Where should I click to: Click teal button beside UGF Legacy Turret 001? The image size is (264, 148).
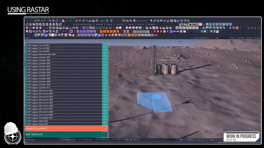(x=105, y=45)
